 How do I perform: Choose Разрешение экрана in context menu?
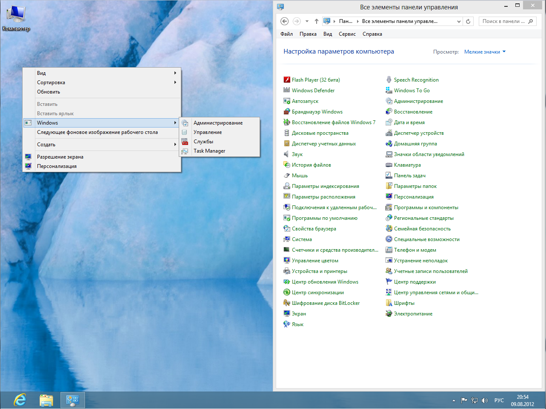coord(102,157)
